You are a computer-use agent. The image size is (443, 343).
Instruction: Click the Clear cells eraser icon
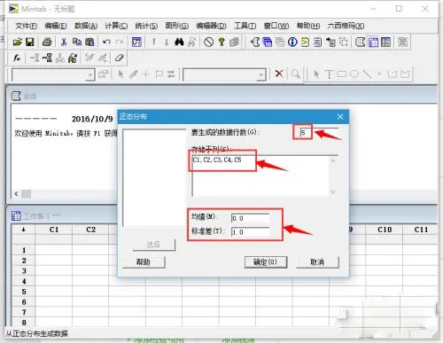[119, 58]
